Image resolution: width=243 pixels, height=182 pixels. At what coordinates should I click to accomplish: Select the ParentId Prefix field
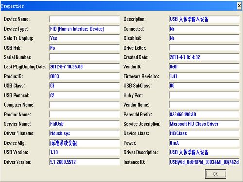(204, 115)
